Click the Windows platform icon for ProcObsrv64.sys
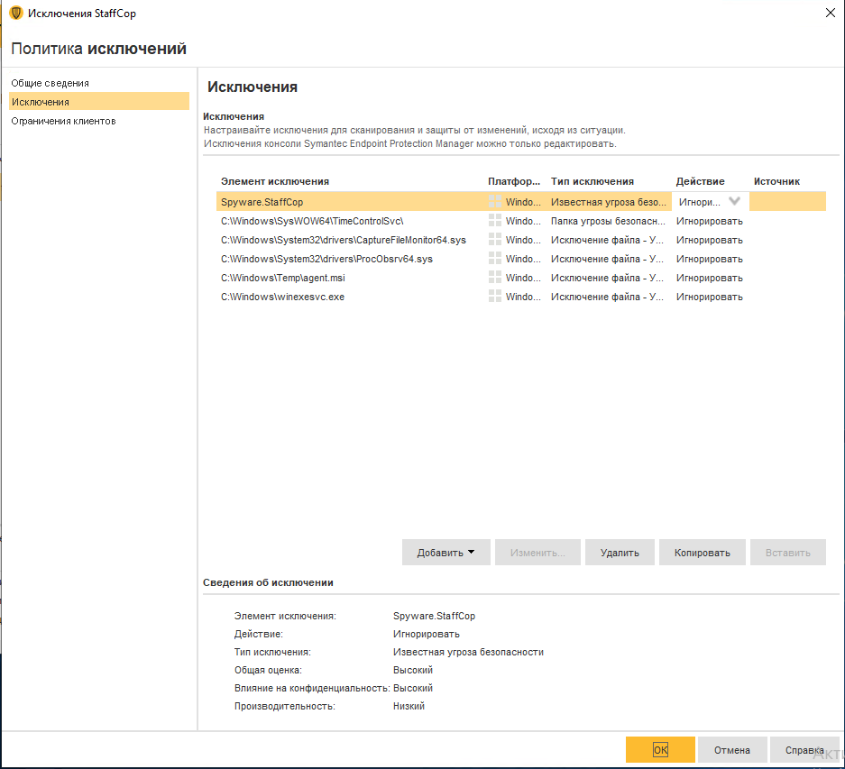Image resolution: width=845 pixels, height=769 pixels. click(494, 258)
